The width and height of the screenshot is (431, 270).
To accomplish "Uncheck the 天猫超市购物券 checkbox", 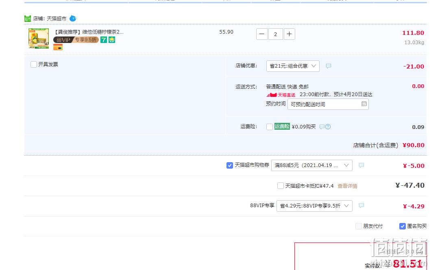I will click(x=230, y=165).
